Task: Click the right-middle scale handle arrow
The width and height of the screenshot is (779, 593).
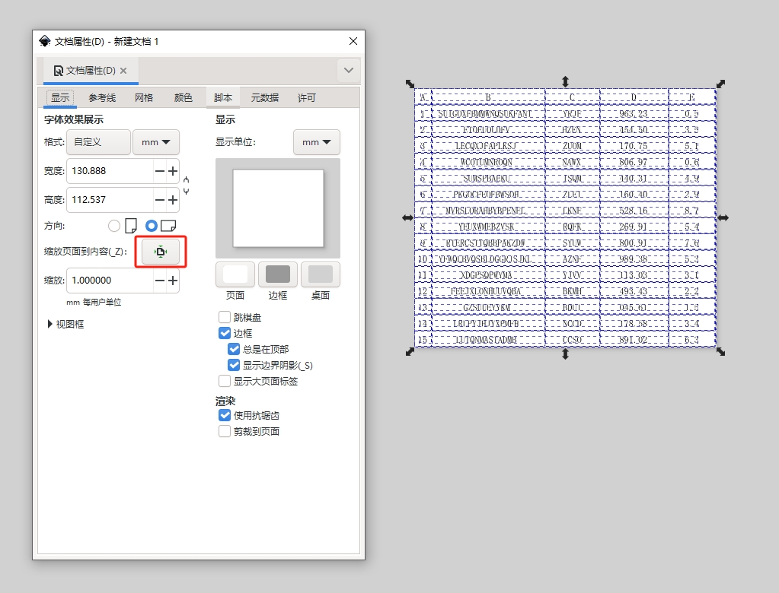Action: (723, 217)
